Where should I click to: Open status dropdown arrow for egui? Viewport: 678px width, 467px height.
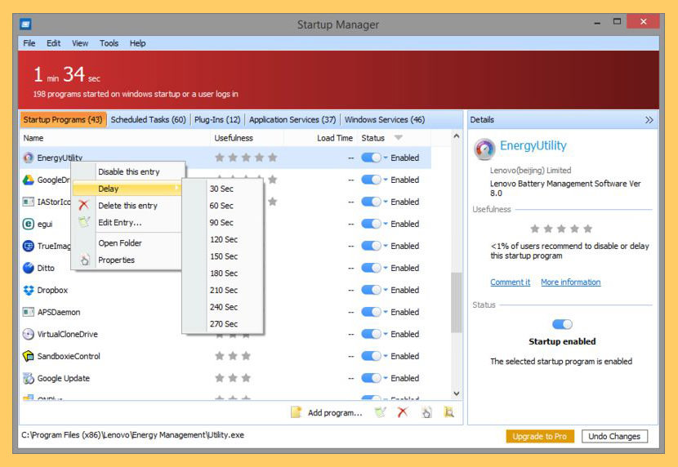(x=386, y=224)
